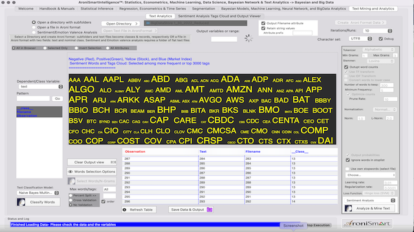
Task: Open the Sentiment Analysis mode dropdown
Action: (370, 200)
